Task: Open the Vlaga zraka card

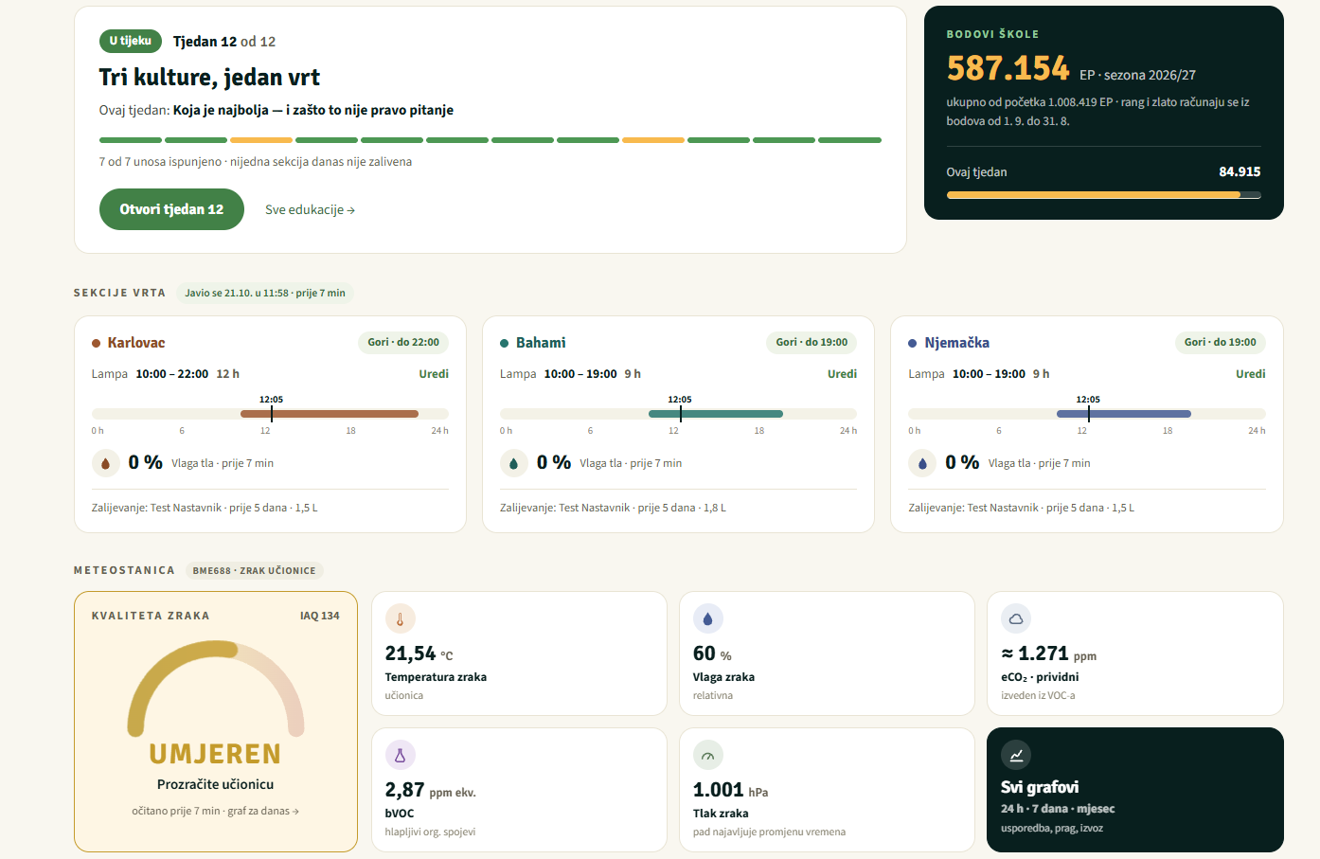Action: 827,653
